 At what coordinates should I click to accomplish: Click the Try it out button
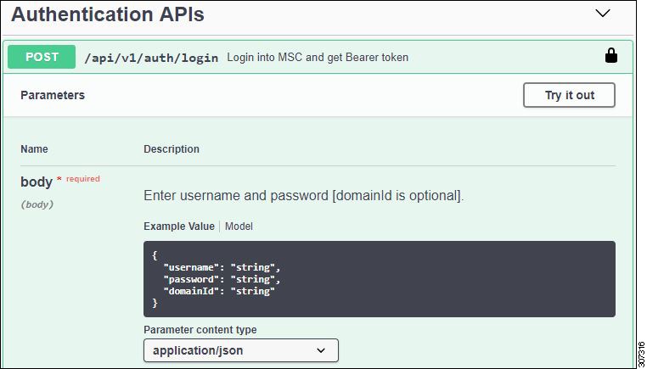tap(569, 95)
